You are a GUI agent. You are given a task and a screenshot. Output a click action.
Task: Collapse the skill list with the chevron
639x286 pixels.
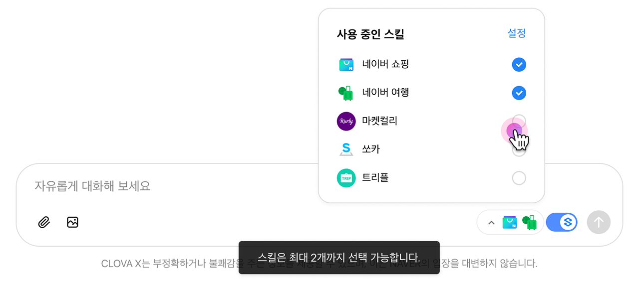pos(491,223)
